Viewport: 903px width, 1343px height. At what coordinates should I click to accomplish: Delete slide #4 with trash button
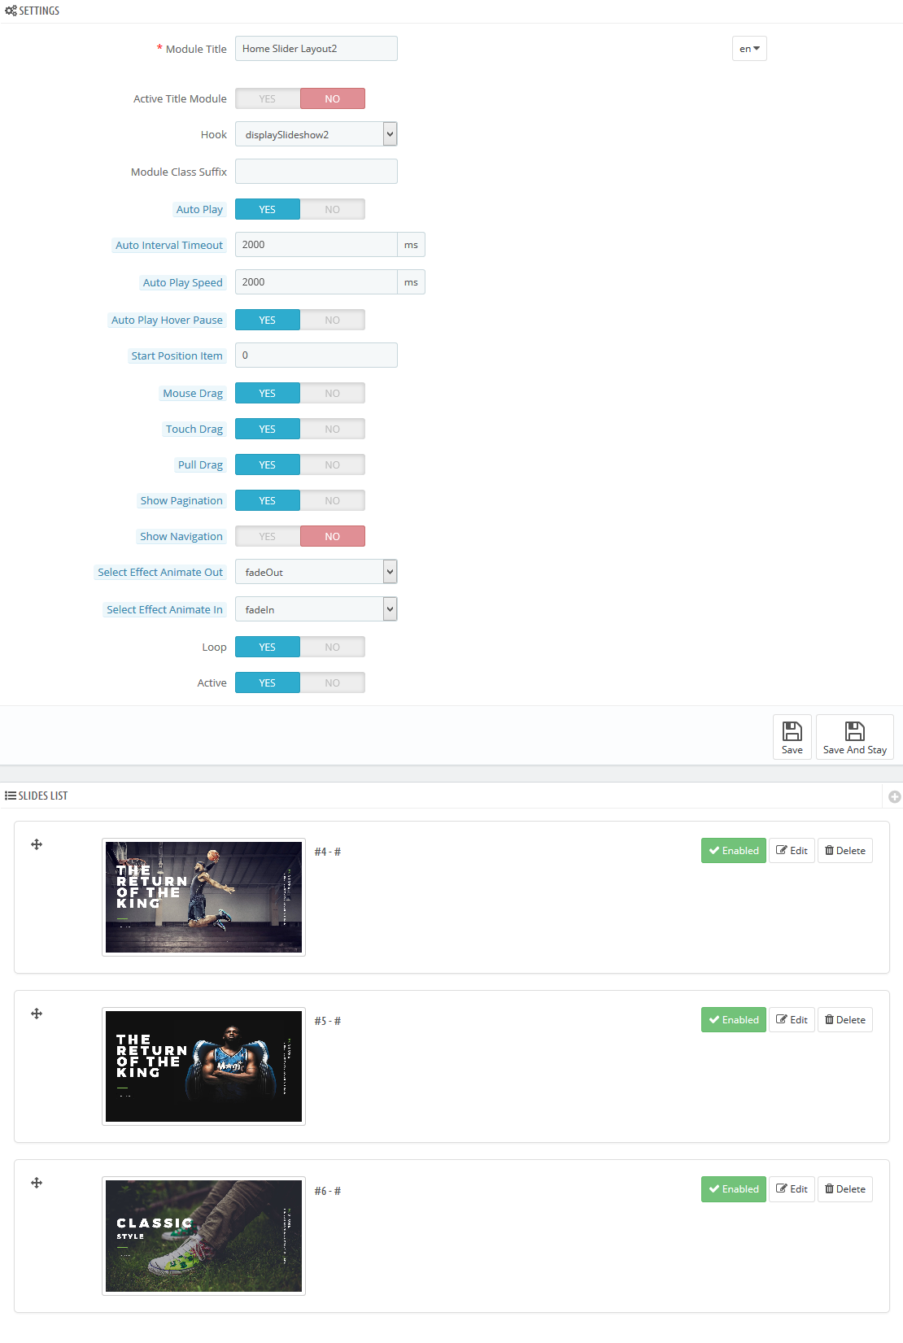[844, 851]
